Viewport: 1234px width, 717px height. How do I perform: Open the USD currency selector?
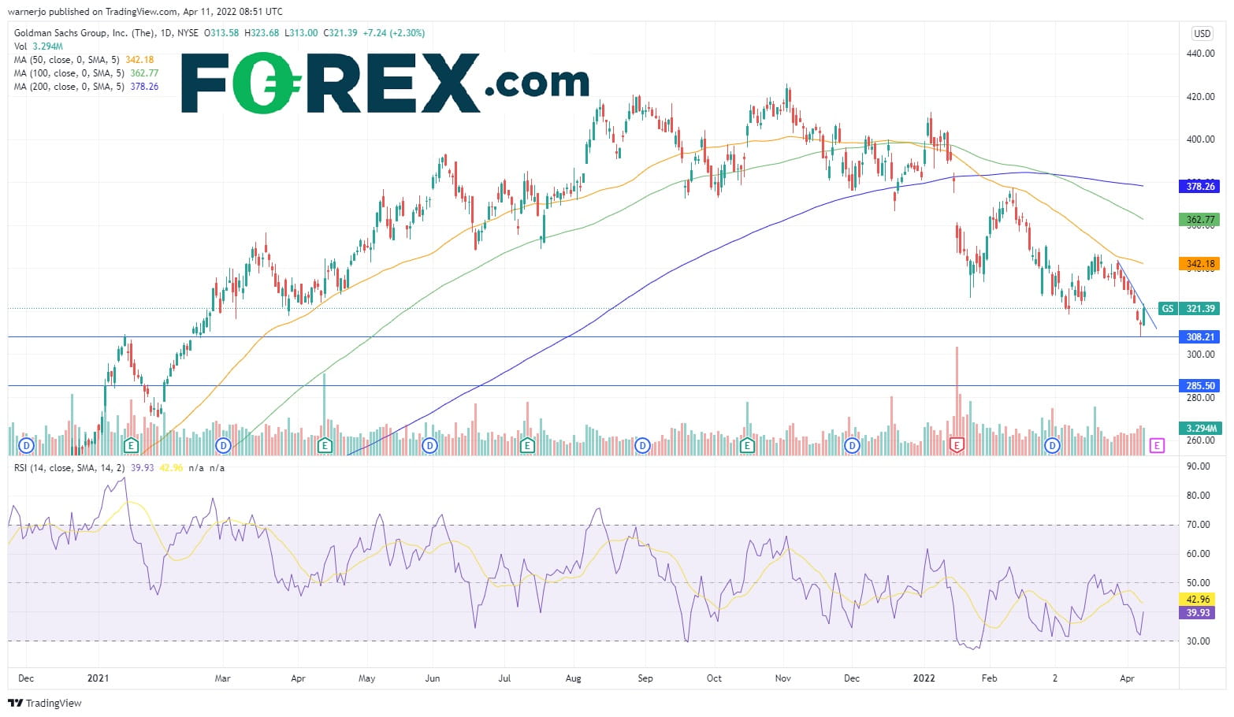pyautogui.click(x=1202, y=33)
